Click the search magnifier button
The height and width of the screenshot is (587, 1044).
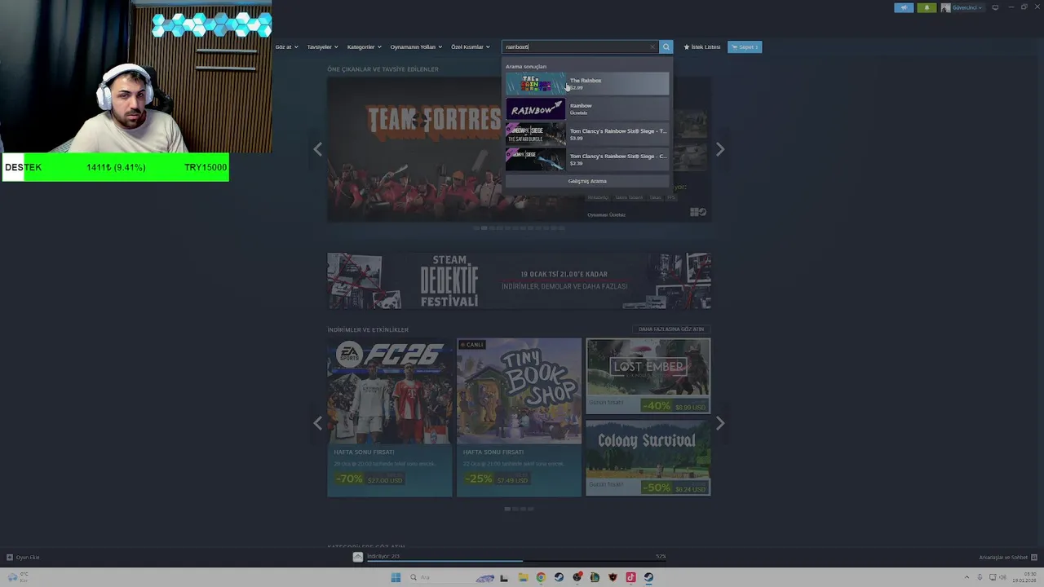point(666,46)
